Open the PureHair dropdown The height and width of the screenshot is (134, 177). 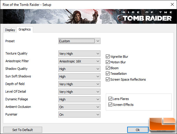tap(79, 115)
